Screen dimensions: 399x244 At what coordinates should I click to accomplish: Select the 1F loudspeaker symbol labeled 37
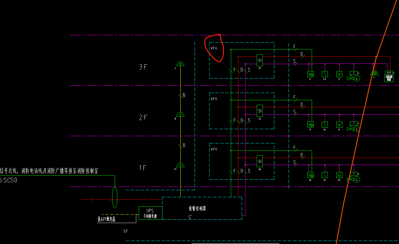point(180,165)
